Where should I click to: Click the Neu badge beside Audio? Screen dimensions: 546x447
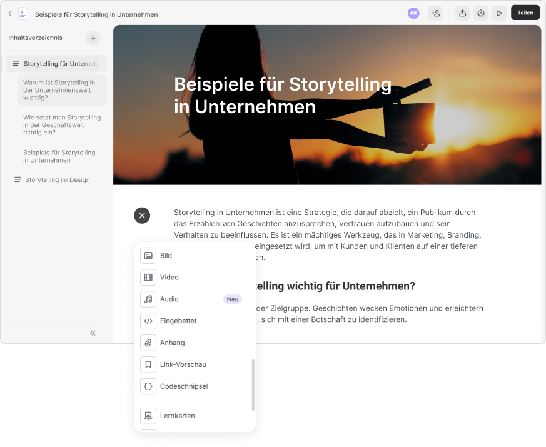tap(232, 299)
